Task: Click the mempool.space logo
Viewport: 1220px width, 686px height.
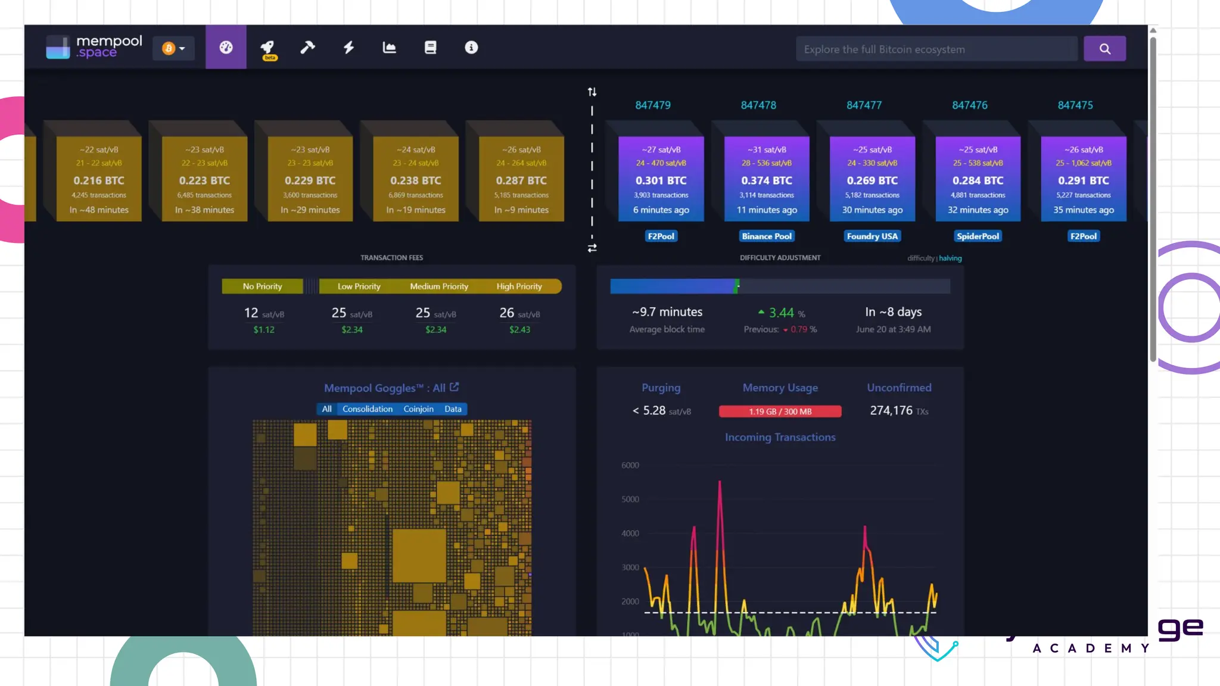Action: (x=94, y=47)
